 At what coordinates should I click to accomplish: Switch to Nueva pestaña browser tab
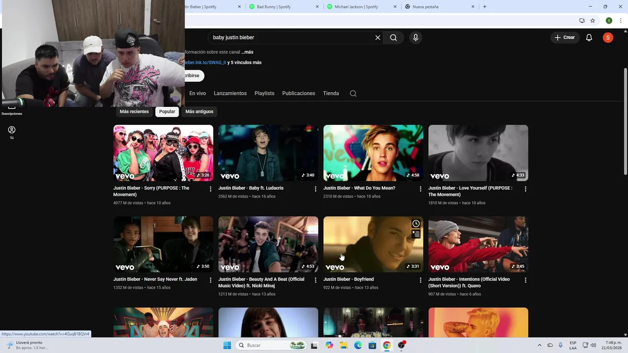[x=439, y=7]
